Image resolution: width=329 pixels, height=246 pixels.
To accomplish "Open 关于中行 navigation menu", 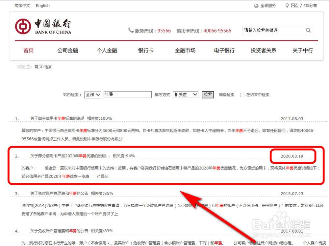I will click(x=303, y=51).
